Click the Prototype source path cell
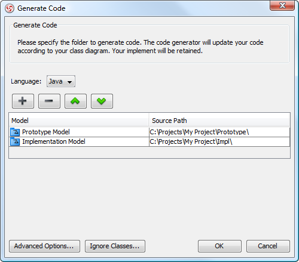299x262 pixels. tap(219, 132)
